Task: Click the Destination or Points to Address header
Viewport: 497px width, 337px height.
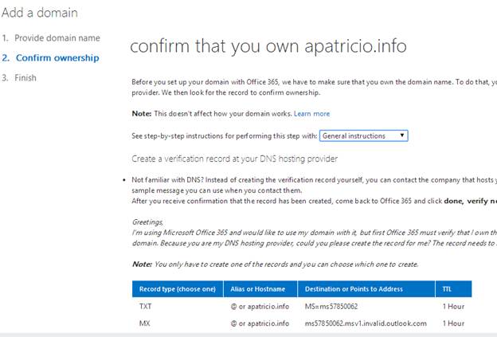Action: pyautogui.click(x=366, y=289)
